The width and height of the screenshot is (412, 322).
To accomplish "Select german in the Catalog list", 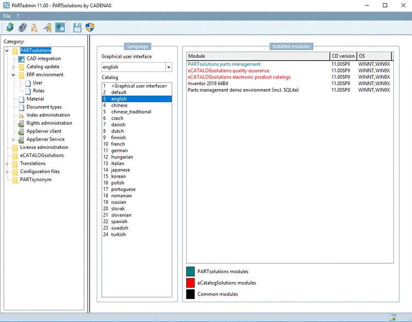I will pyautogui.click(x=119, y=151).
